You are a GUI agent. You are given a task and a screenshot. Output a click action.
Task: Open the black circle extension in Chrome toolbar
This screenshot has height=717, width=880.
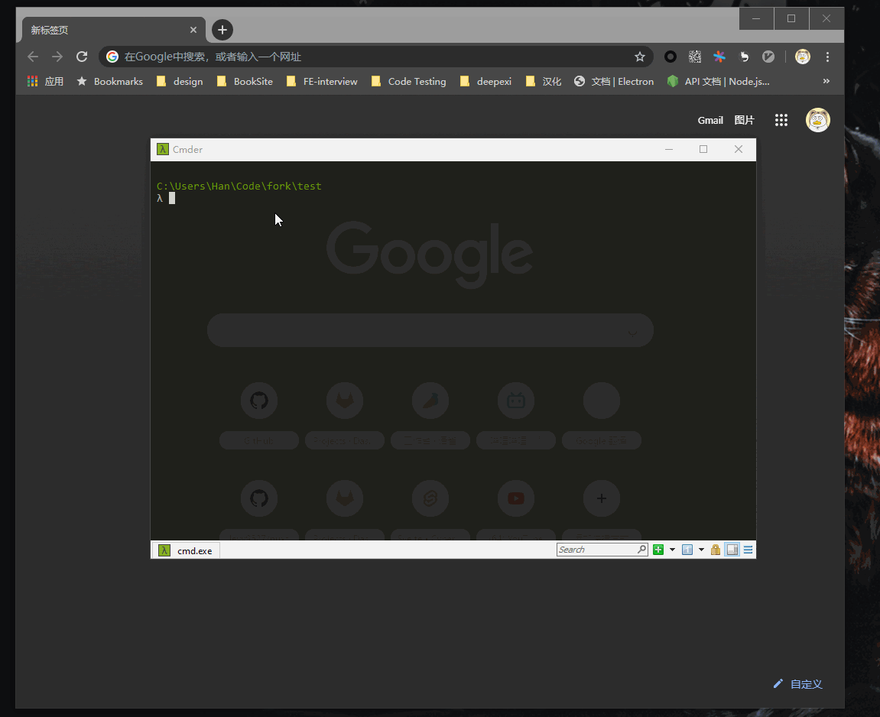pyautogui.click(x=670, y=57)
